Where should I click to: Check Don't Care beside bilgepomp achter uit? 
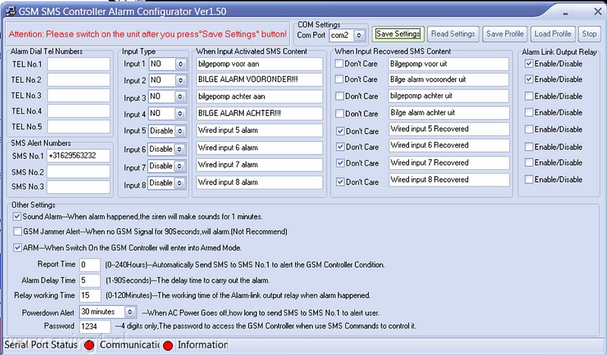click(x=339, y=96)
